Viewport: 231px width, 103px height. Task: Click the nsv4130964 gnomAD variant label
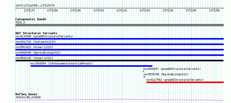tap(44, 36)
